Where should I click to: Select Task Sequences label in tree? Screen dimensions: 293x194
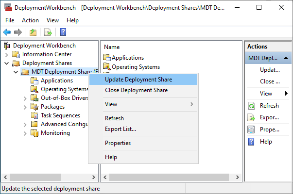point(61,115)
